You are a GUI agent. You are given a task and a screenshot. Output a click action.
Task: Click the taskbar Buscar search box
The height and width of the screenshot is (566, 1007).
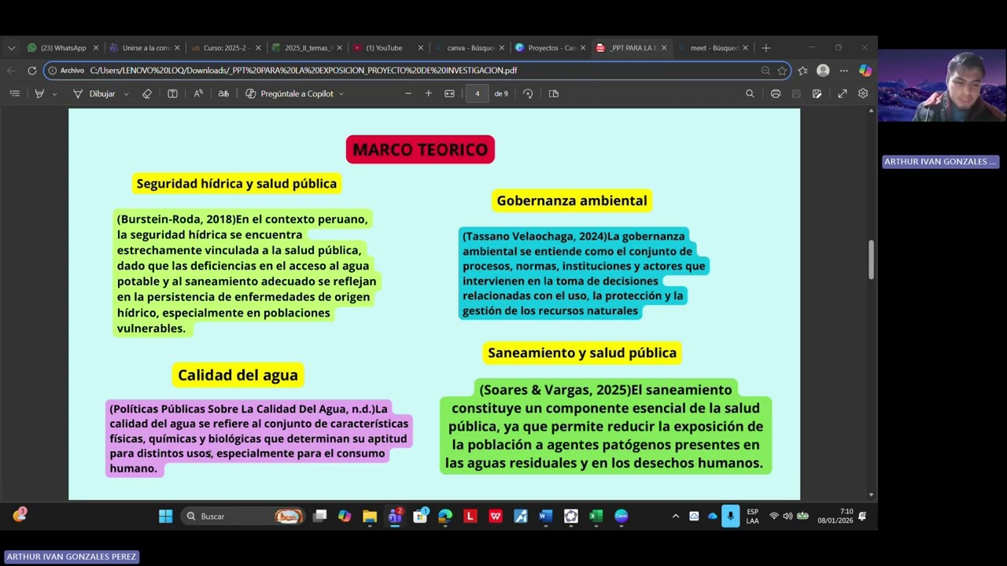coord(242,516)
